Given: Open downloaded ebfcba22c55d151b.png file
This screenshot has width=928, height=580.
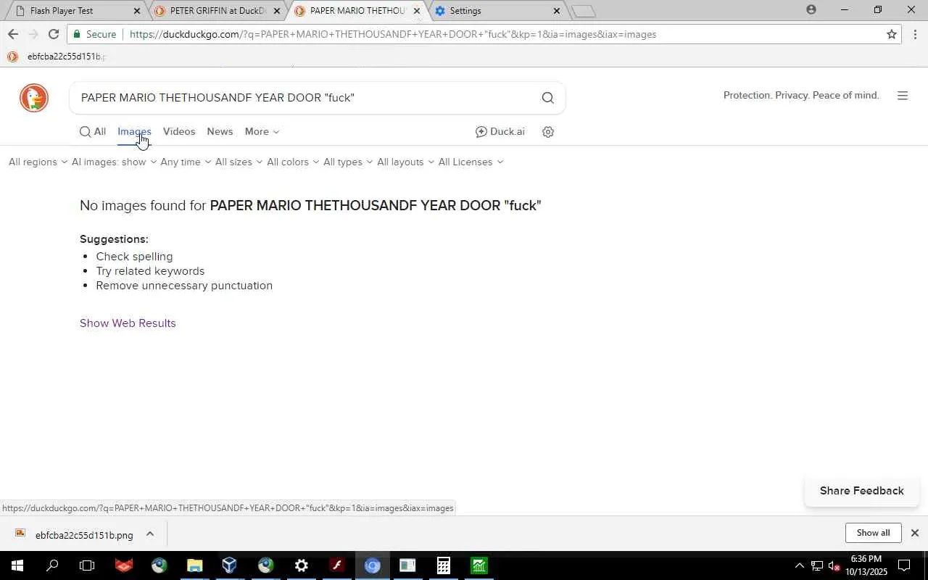Looking at the screenshot, I should click(76, 535).
